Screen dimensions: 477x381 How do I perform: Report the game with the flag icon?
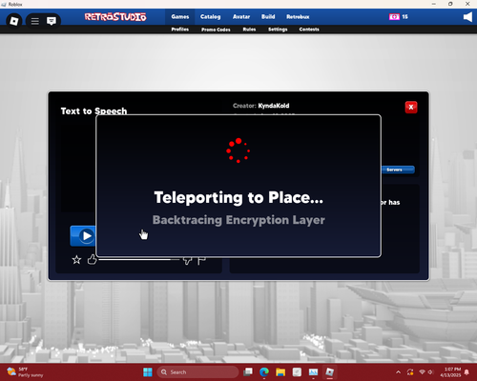click(x=201, y=261)
